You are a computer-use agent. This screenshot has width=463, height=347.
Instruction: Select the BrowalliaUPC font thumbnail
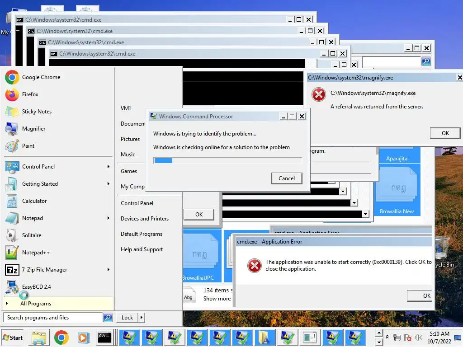(x=202, y=256)
